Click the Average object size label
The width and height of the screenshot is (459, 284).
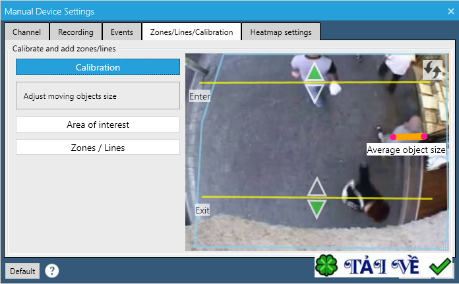pyautogui.click(x=406, y=150)
